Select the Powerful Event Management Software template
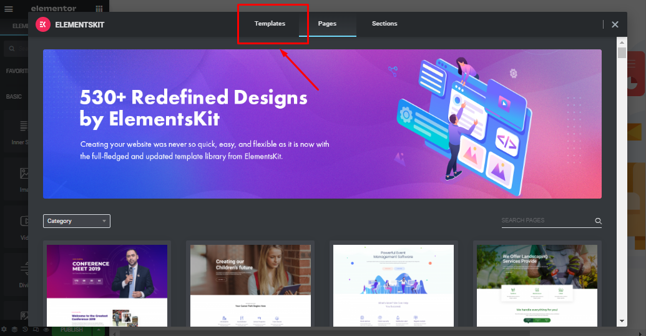The height and width of the screenshot is (336, 646). [x=393, y=285]
